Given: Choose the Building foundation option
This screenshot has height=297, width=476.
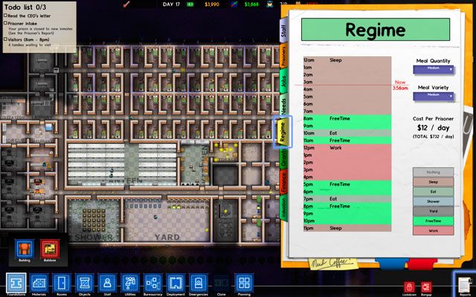Looking at the screenshot, I should (25, 249).
